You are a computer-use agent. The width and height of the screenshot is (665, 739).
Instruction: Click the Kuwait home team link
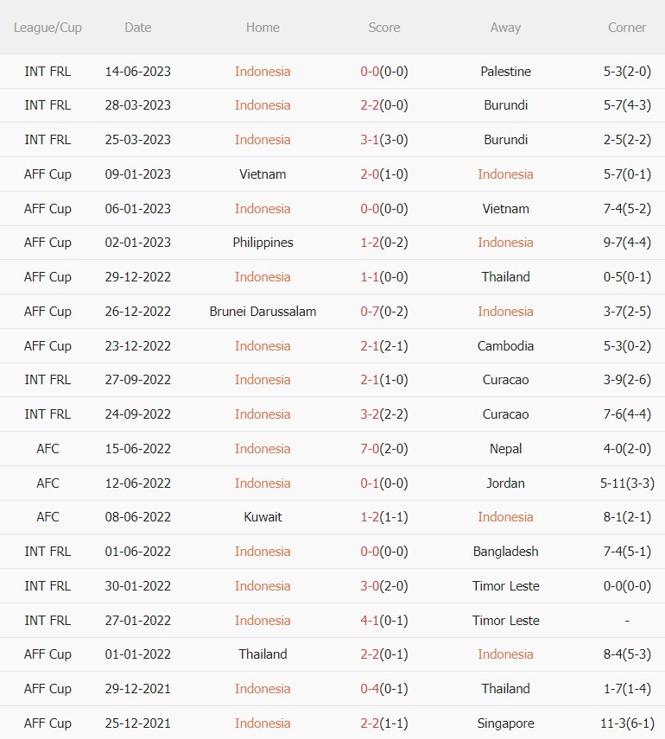pyautogui.click(x=263, y=517)
